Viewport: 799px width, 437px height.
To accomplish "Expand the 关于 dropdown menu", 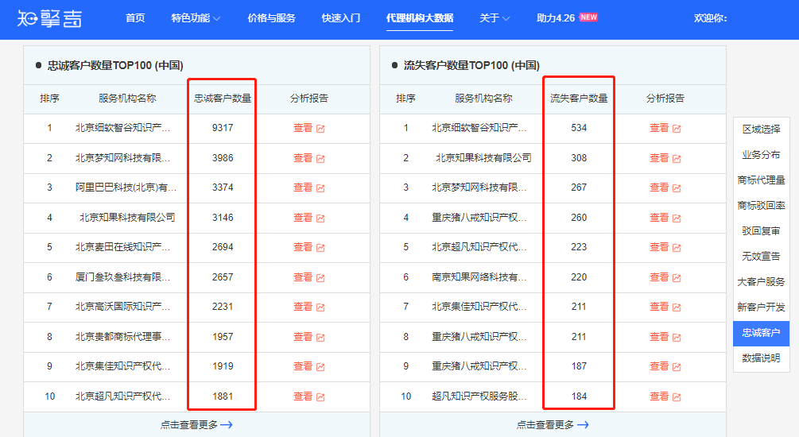I will coord(494,18).
